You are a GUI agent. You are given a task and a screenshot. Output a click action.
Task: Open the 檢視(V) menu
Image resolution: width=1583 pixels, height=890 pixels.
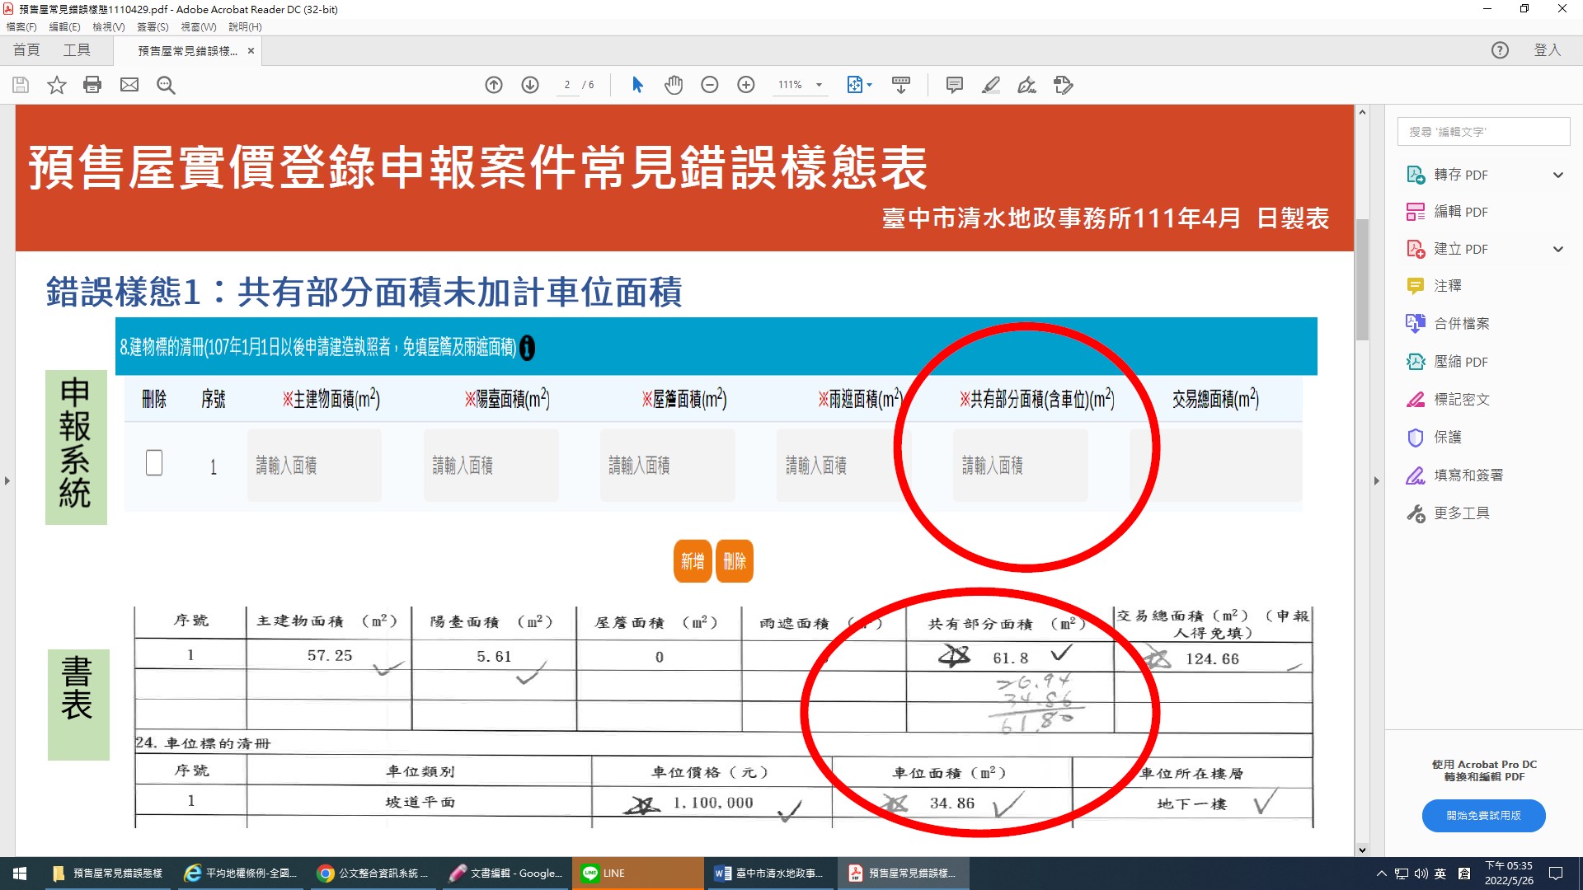(x=108, y=27)
